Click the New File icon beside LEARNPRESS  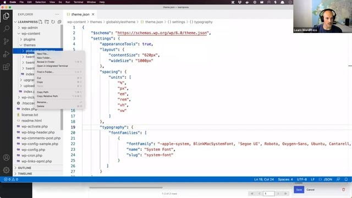[x=40, y=22]
